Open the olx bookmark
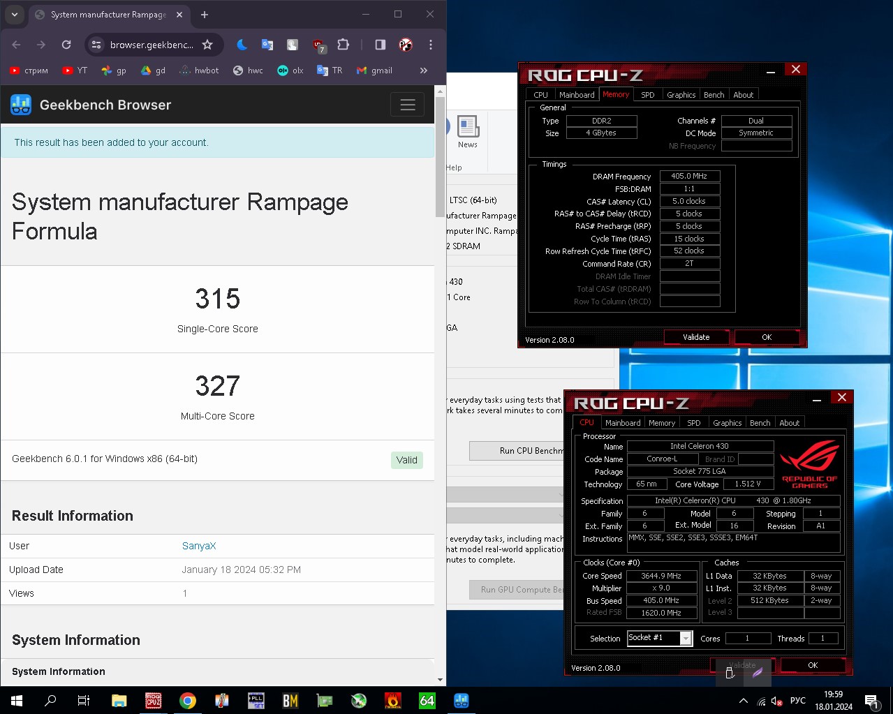This screenshot has height=714, width=893. click(290, 70)
